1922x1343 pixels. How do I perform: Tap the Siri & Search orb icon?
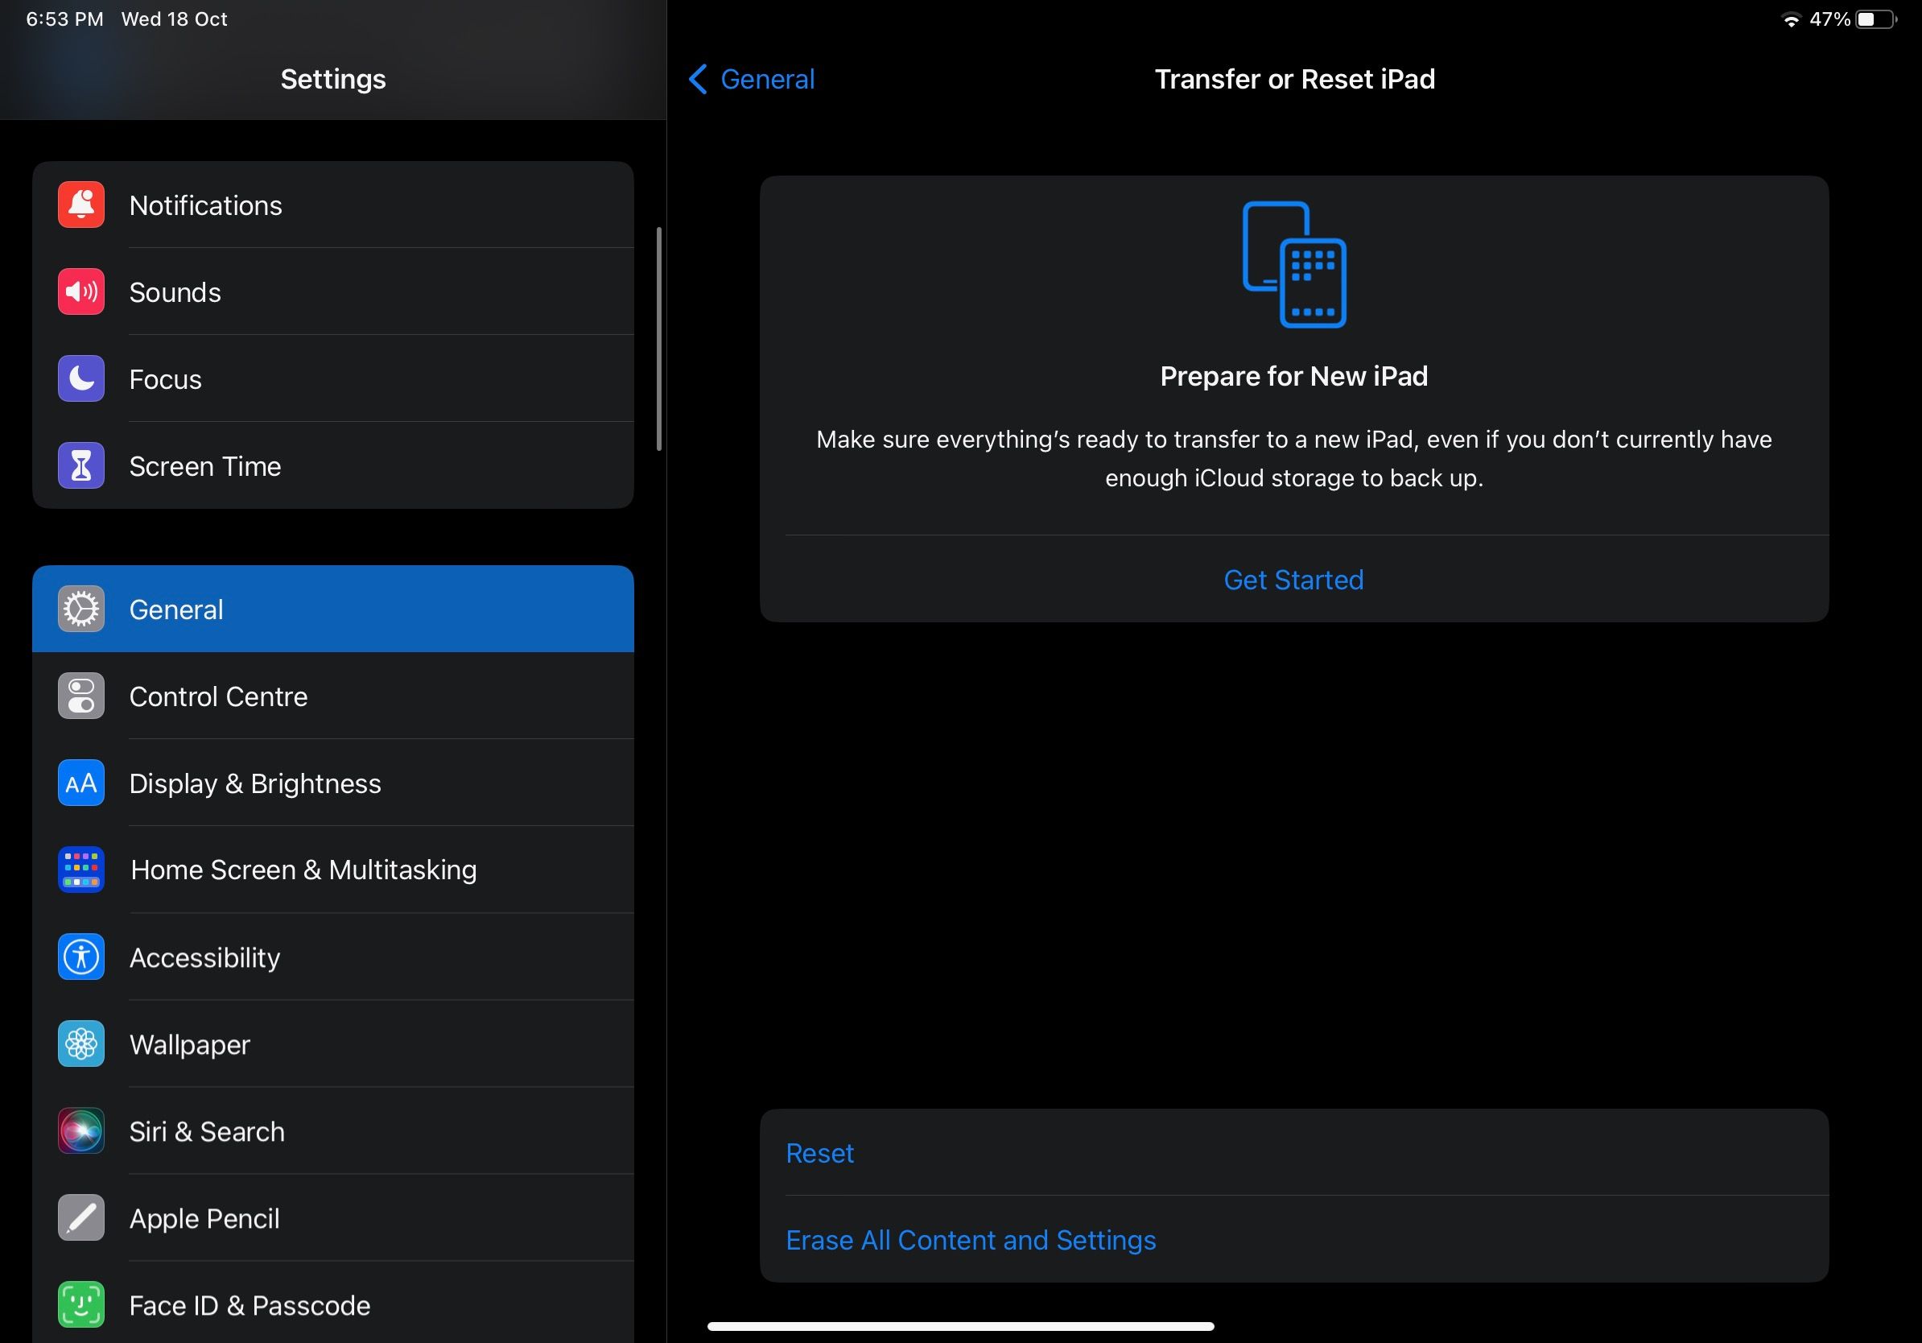[x=81, y=1131]
